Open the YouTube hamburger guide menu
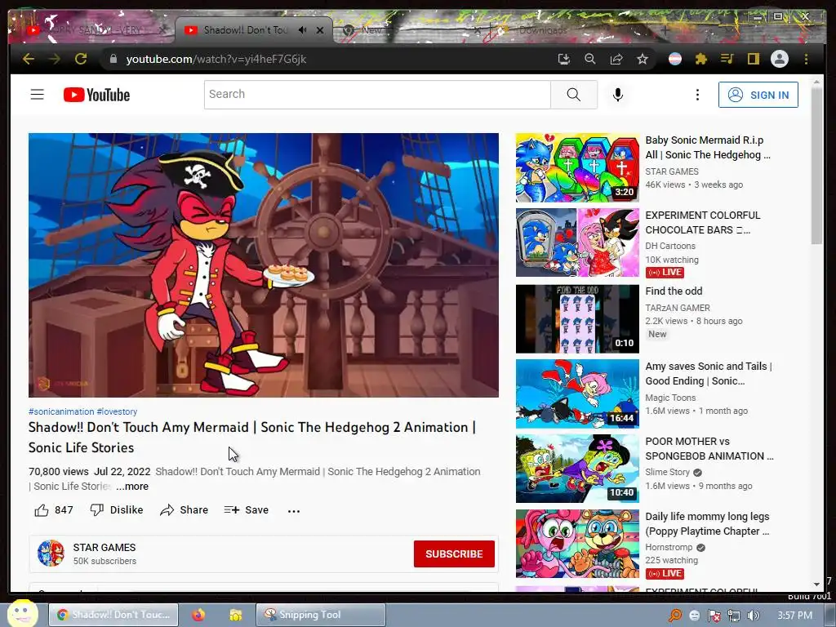The height and width of the screenshot is (627, 836). click(37, 95)
